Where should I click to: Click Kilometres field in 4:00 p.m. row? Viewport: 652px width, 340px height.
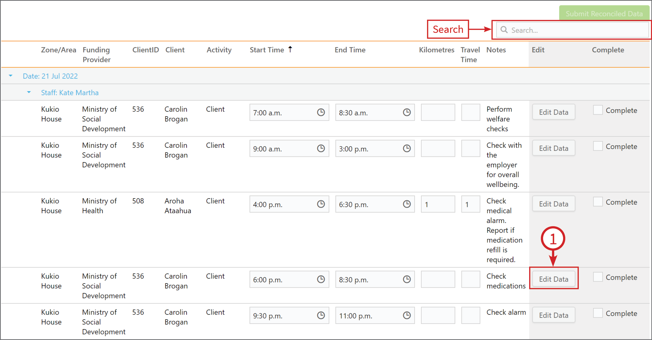[x=438, y=204]
